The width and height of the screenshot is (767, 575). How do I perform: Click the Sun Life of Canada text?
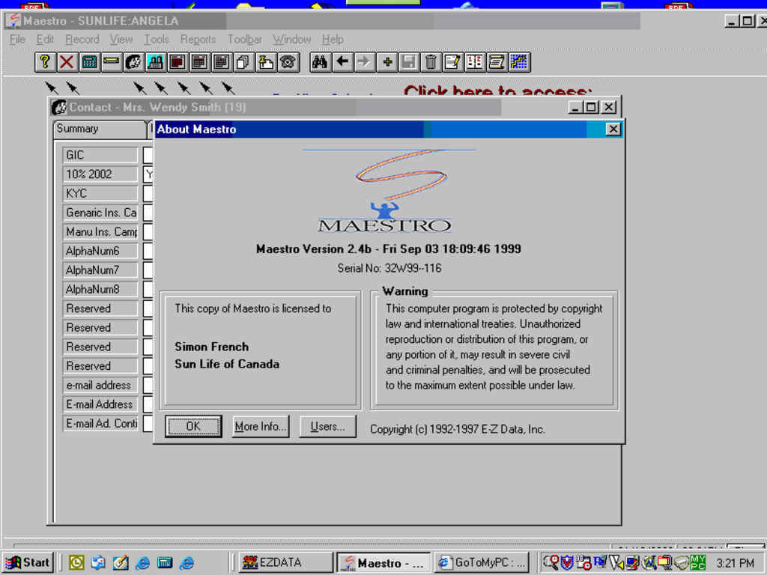click(x=227, y=365)
